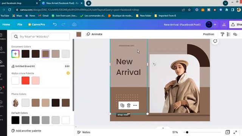The image size is (242, 136).
Task: Click the Canva Pro menu item
Action: click(x=37, y=25)
